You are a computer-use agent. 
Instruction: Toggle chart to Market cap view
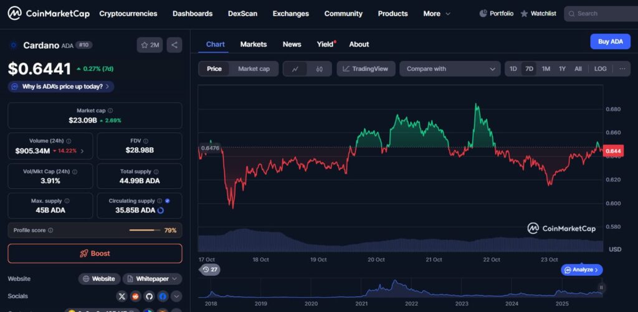pos(254,69)
